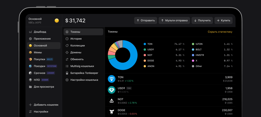Open the Дэшборд sidebar item
Image resolution: width=261 pixels, height=117 pixels.
[44, 32]
